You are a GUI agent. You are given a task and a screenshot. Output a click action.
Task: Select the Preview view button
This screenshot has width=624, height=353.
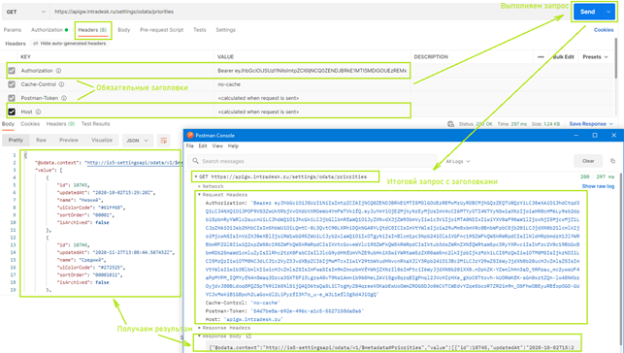coord(69,140)
